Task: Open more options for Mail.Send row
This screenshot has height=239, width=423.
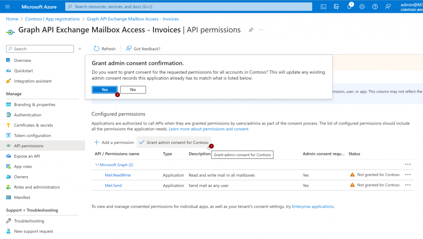Action: (x=408, y=185)
